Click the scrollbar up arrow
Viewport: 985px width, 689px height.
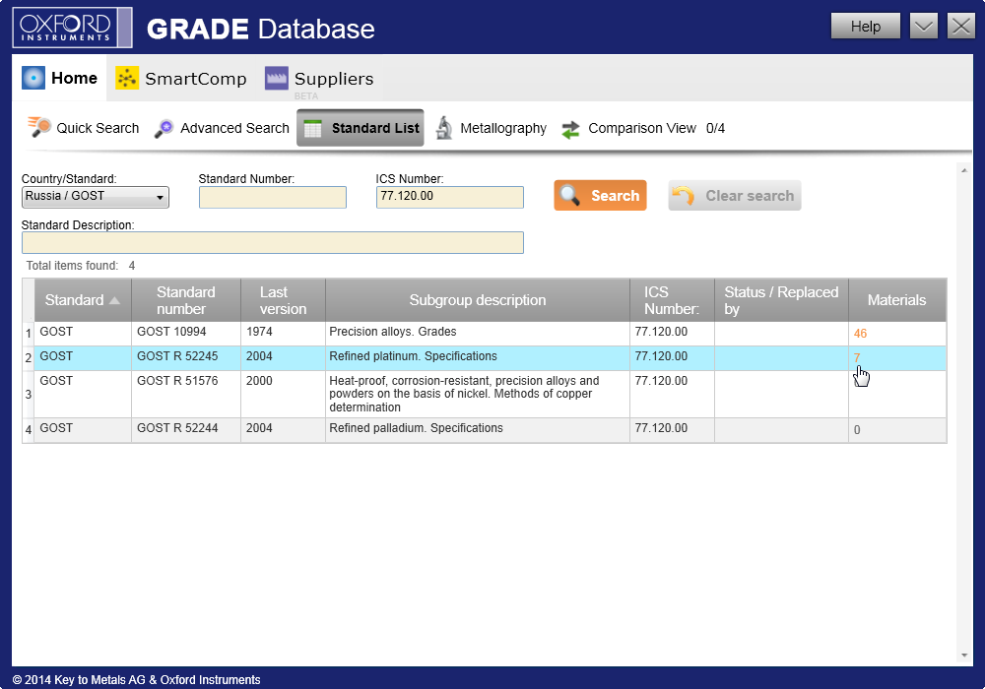pyautogui.click(x=964, y=170)
